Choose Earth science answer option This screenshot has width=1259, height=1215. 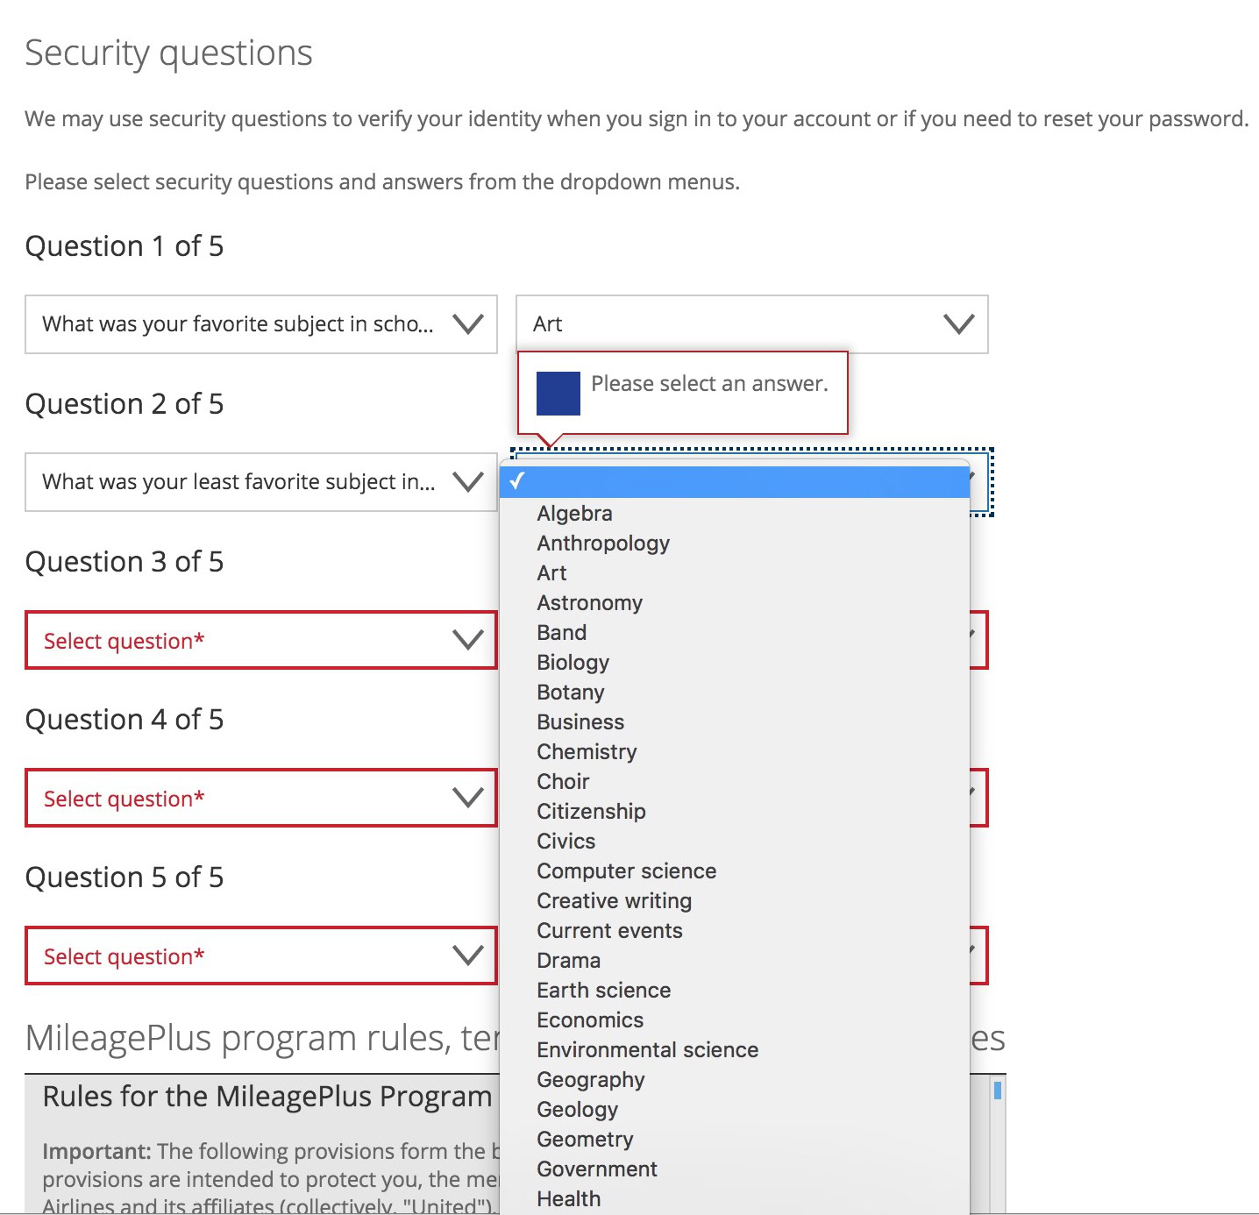[x=603, y=991]
